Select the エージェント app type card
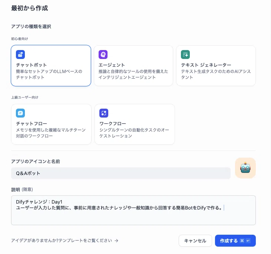271x254 pixels. click(133, 66)
